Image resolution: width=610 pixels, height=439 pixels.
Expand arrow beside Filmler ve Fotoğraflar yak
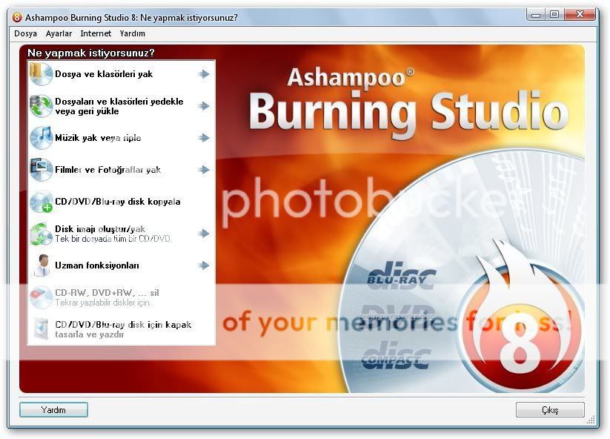[204, 170]
